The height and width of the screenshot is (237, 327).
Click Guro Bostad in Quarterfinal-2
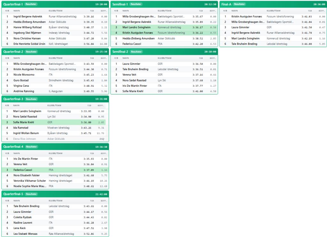pyautogui.click(x=21, y=80)
